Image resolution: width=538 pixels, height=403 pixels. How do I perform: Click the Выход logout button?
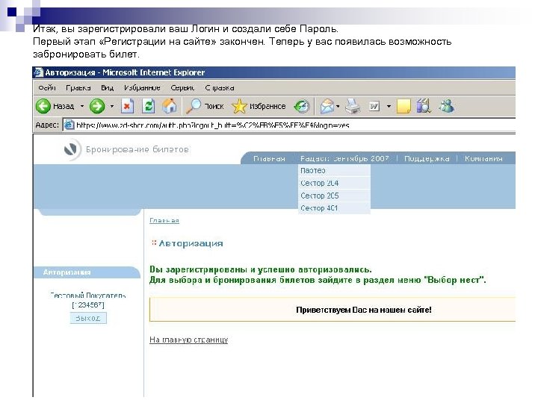tap(88, 318)
